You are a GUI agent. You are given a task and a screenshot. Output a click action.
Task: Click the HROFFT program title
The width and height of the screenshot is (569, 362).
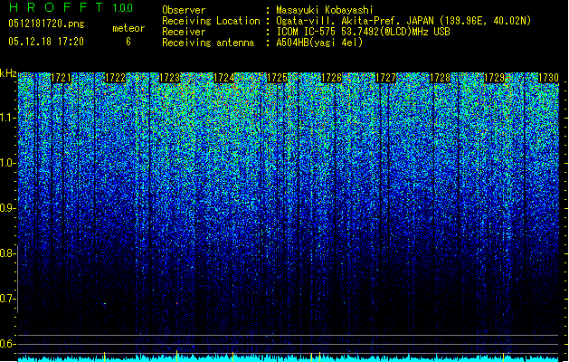tap(56, 7)
